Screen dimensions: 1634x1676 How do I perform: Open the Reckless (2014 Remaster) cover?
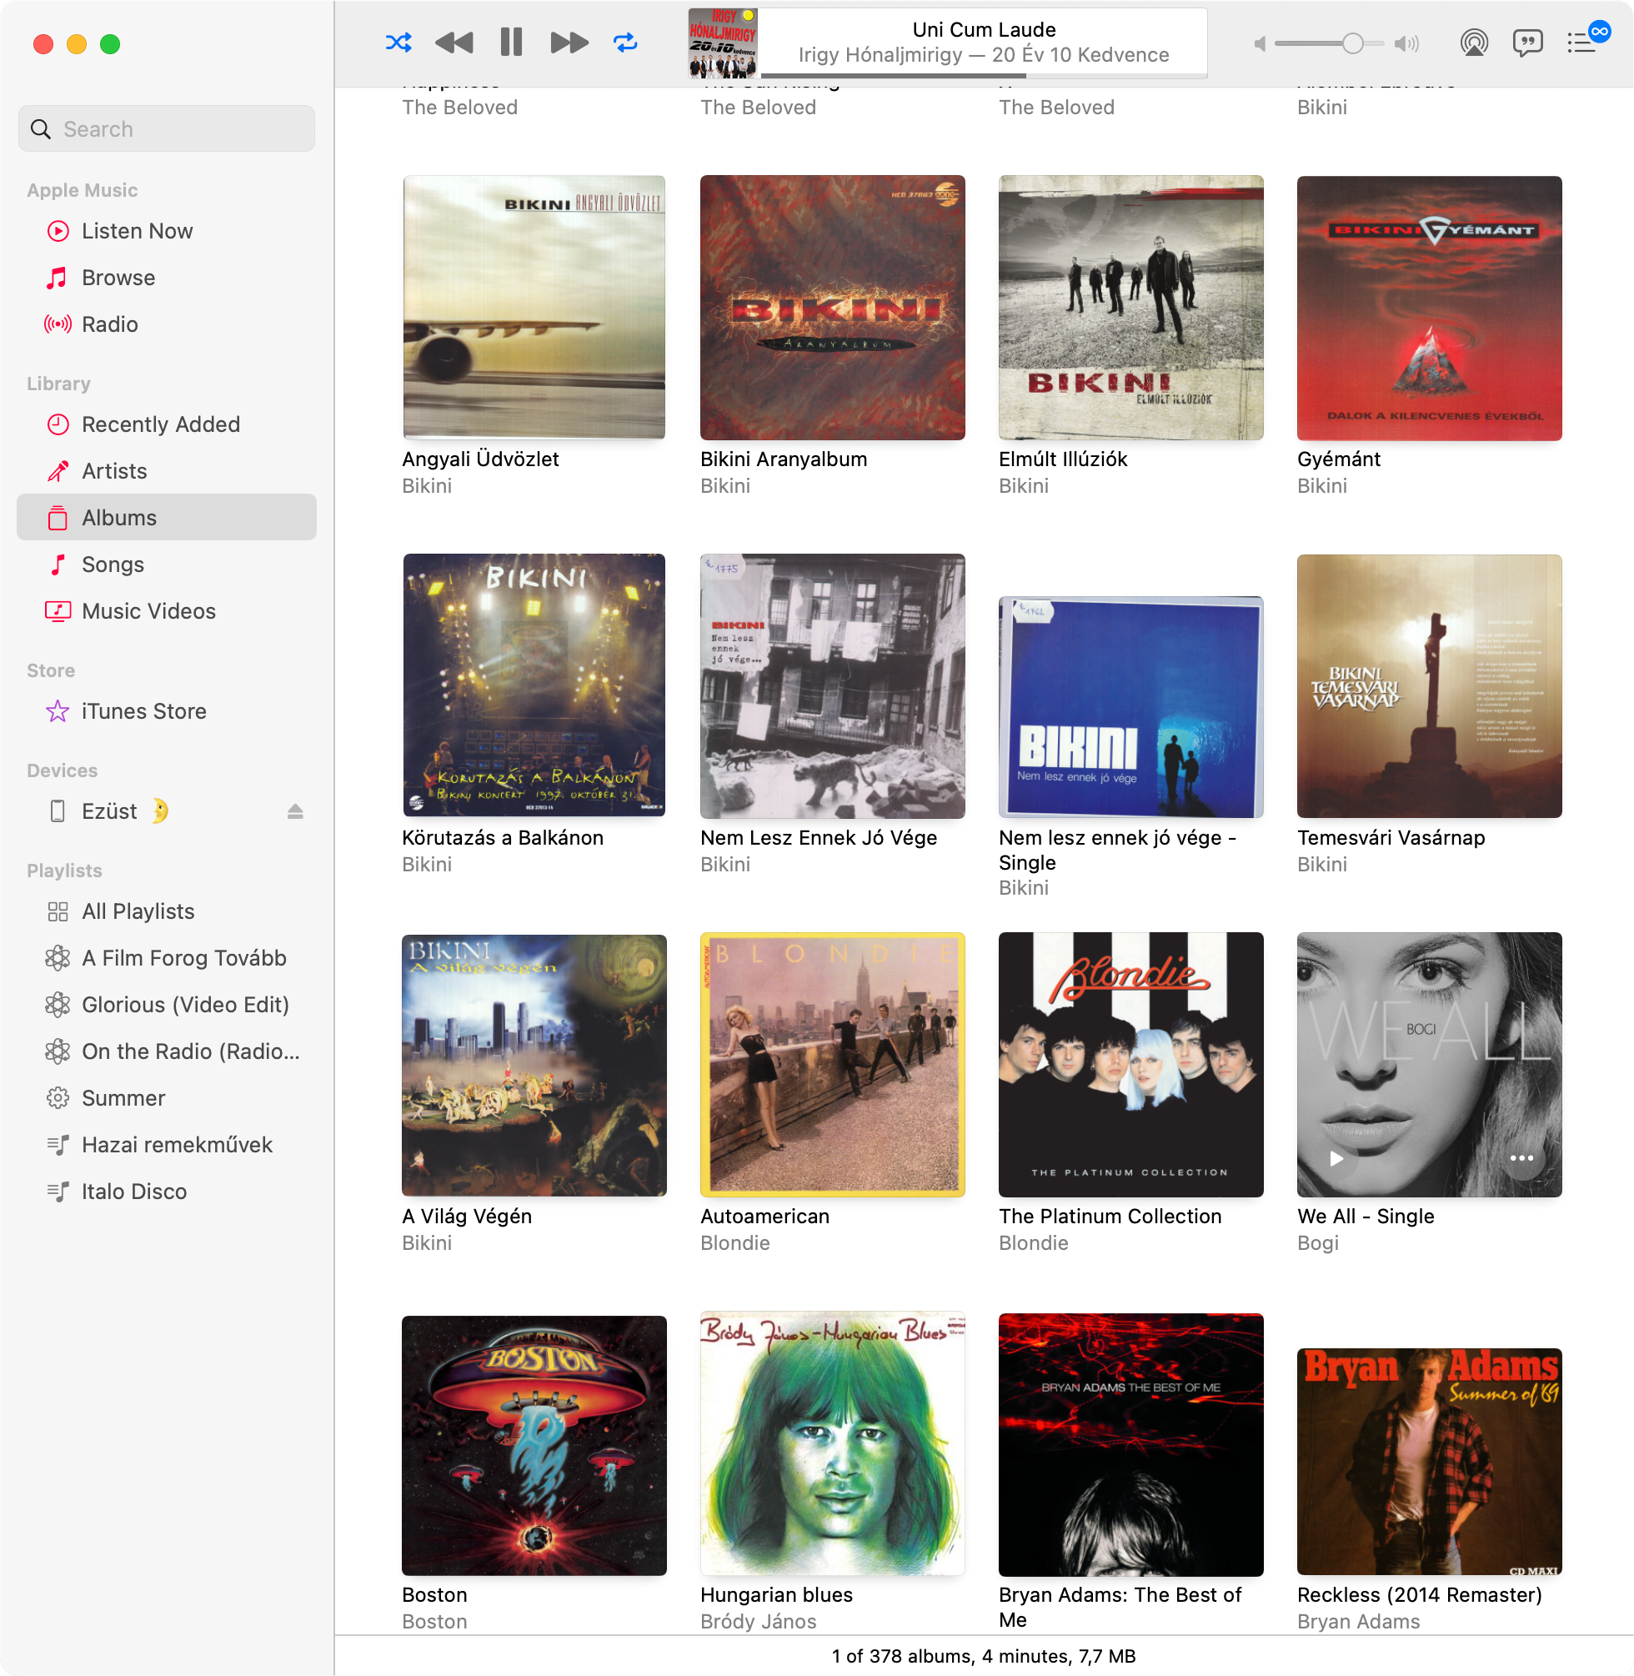pos(1429,1462)
